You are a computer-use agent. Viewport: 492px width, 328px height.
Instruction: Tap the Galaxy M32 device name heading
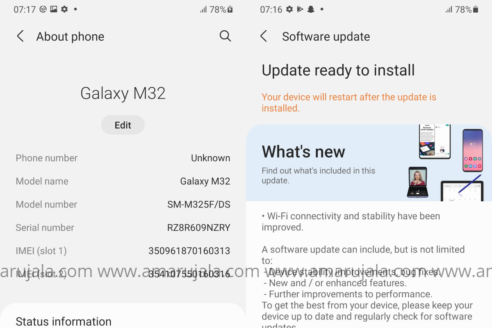coord(123,93)
